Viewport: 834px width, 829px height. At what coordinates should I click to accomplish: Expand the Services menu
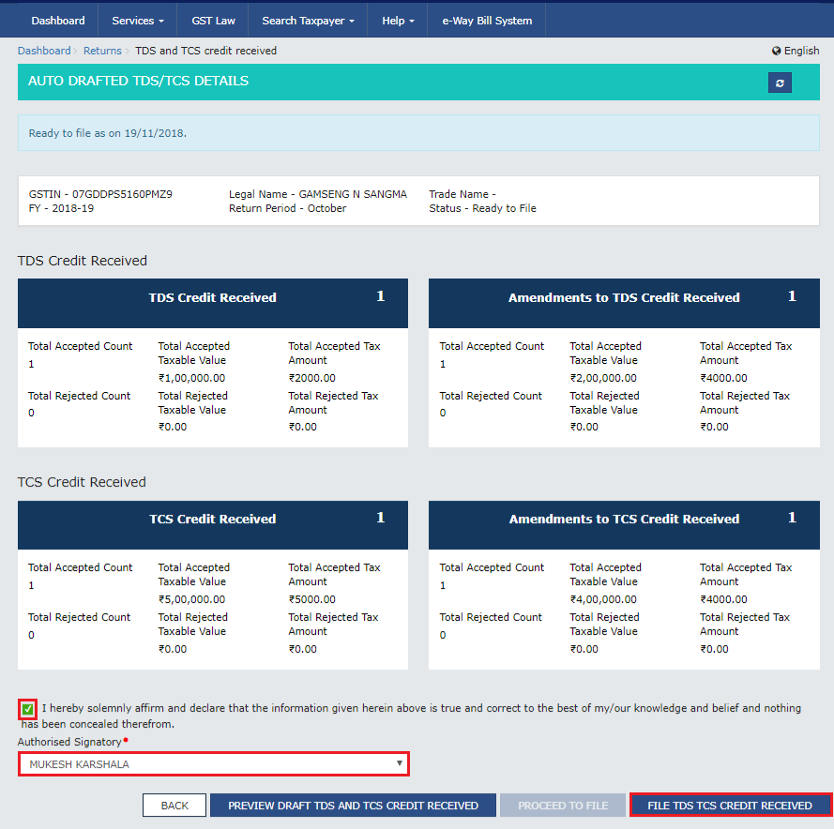click(x=138, y=21)
